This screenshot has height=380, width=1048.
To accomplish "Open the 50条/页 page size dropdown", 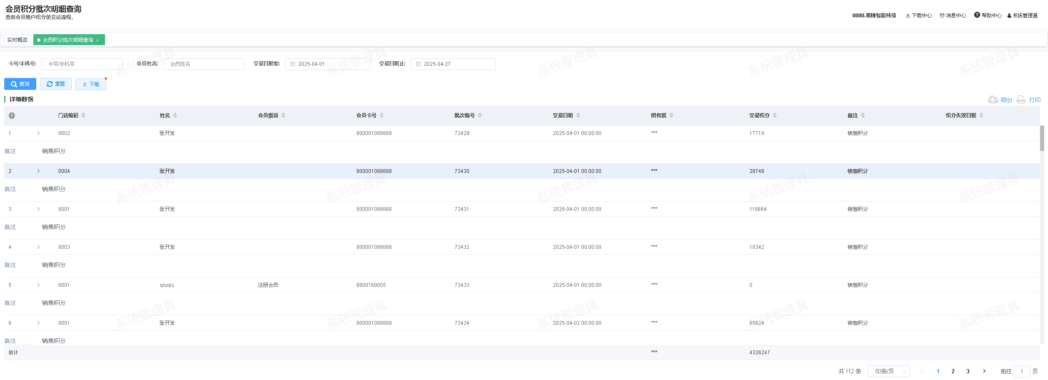I will click(x=888, y=371).
